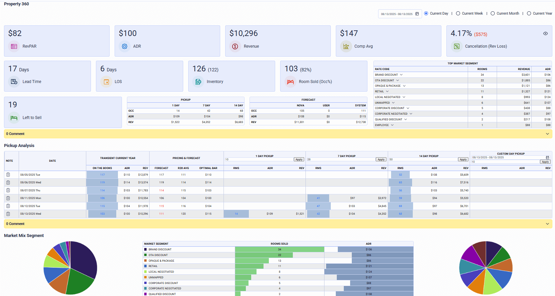Screen dimensions: 555x296
Task: Click the OPTIMAL BAR column header
Action: tap(208, 168)
